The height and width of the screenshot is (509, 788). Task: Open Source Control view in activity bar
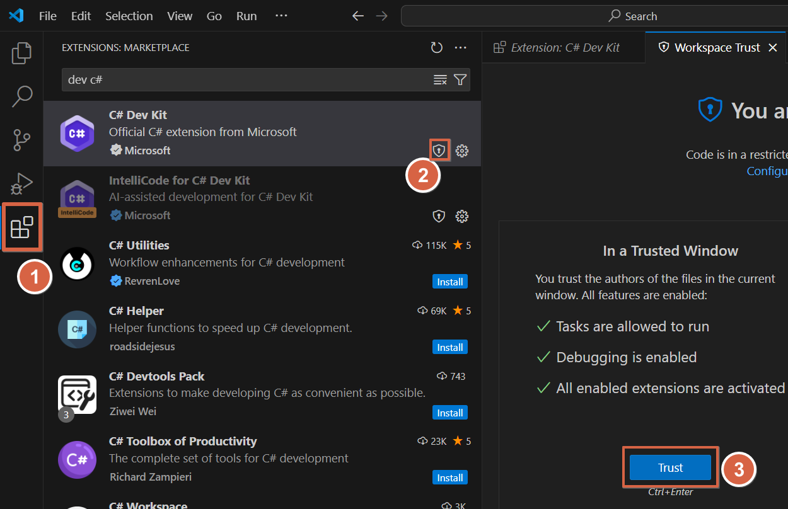point(22,140)
